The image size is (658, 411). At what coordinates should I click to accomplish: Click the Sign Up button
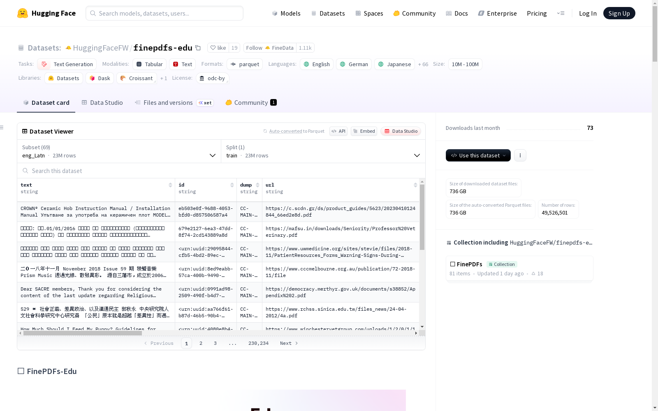point(619,13)
